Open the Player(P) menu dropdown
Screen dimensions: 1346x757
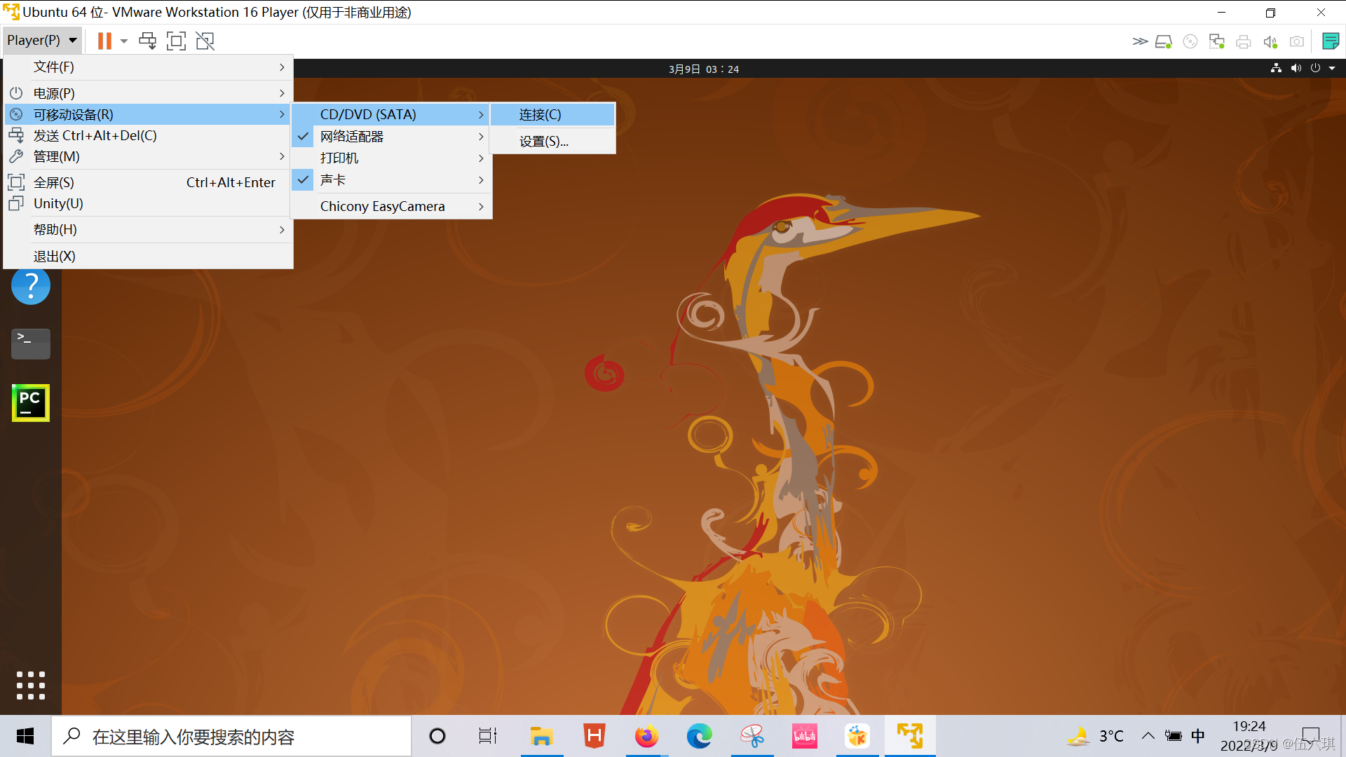(x=41, y=41)
